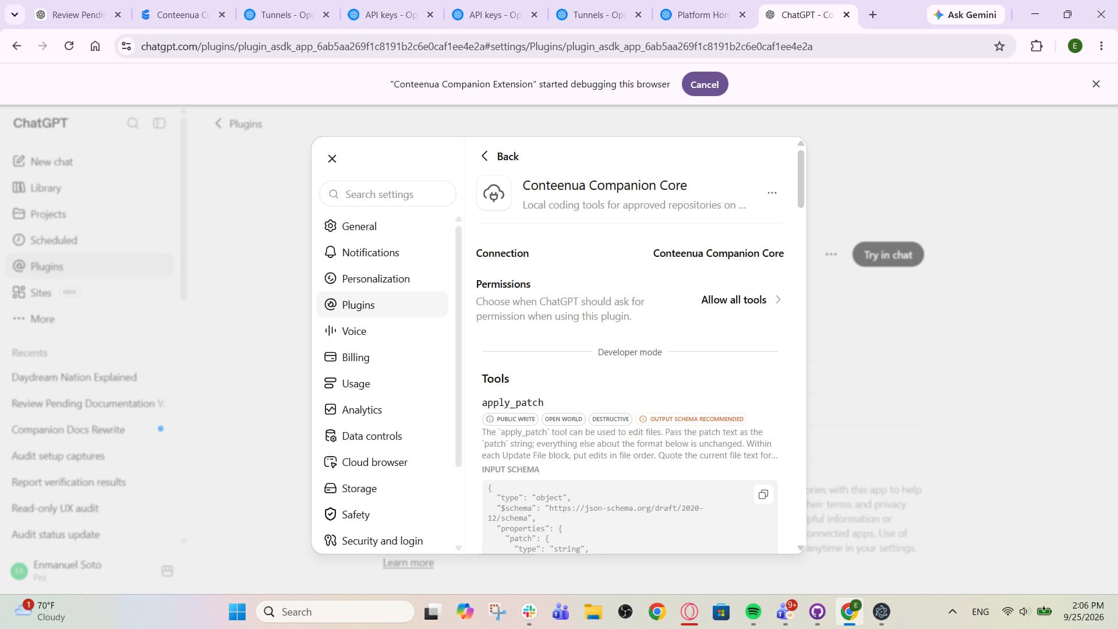Click the Ask Gemini button
1118x629 pixels.
pyautogui.click(x=965, y=15)
